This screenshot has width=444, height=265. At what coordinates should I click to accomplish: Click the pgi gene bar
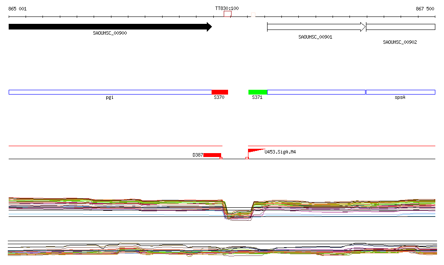point(110,92)
